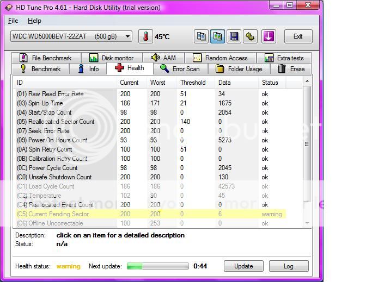The height and width of the screenshot is (282, 372).
Task: Click the warning status in the C5 row
Action: [272, 214]
